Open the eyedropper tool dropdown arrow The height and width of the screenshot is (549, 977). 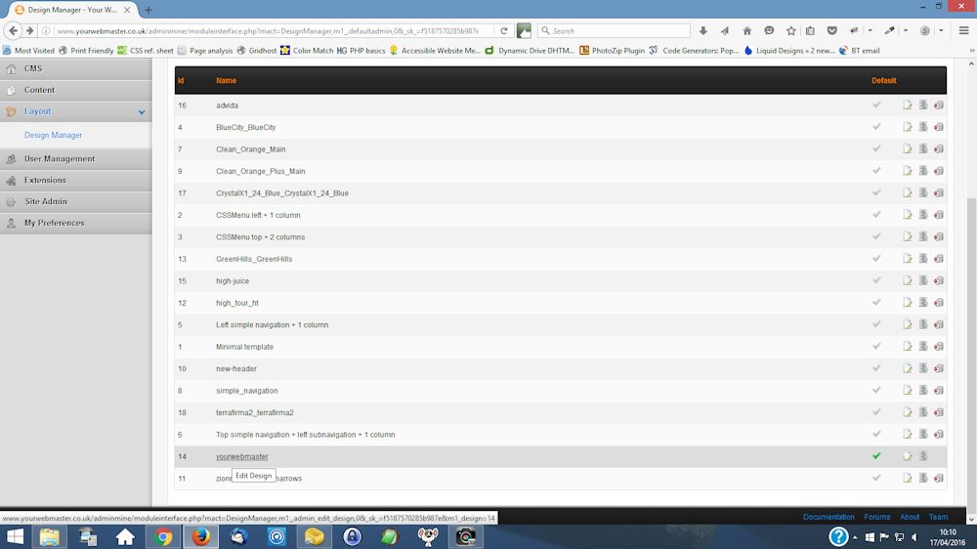click(x=904, y=30)
